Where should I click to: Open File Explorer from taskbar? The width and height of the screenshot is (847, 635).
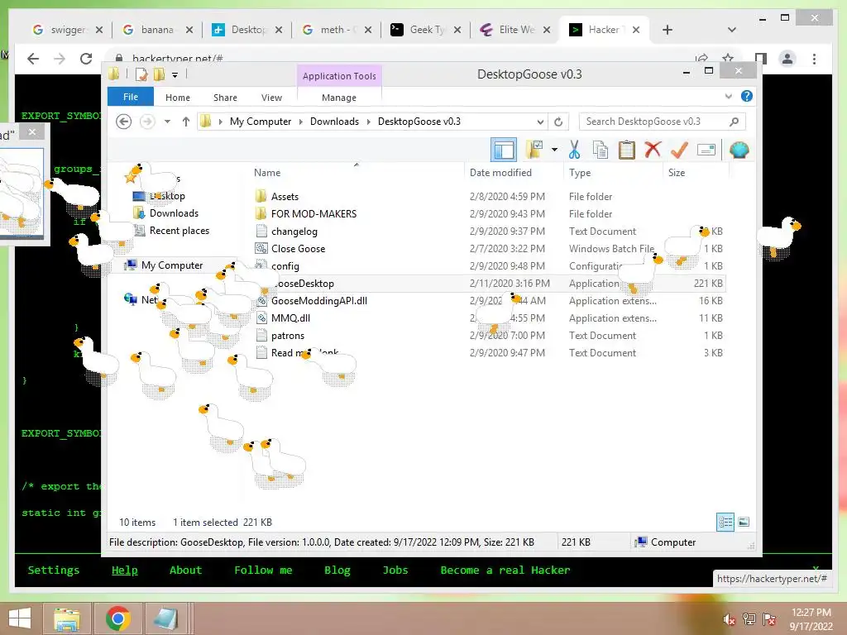66,618
